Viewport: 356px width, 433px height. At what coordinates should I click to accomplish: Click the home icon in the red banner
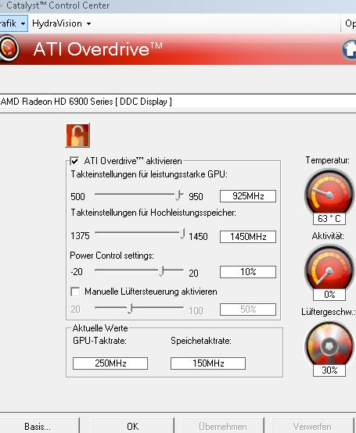pyautogui.click(x=349, y=49)
